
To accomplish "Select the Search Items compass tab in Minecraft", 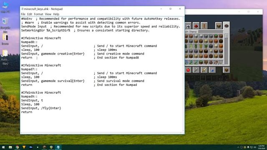I will point(226,26).
